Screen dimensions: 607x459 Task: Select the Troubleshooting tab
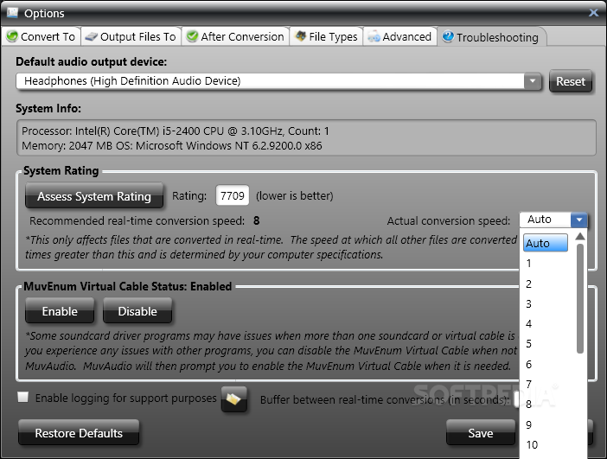tap(491, 37)
